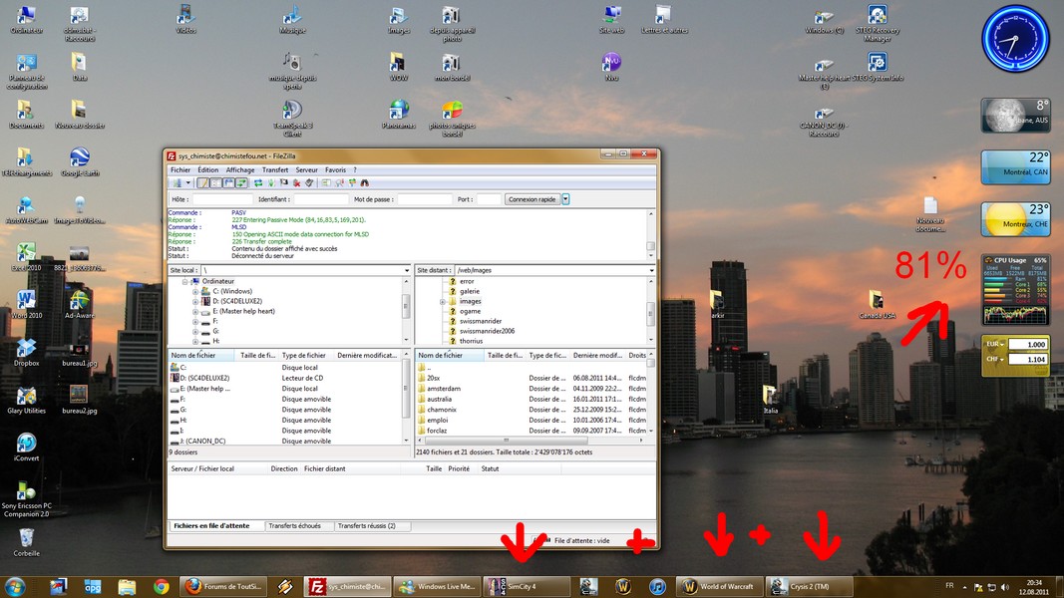Screen dimensions: 1064x598
Task: Click the Identifiant input field
Action: point(321,199)
